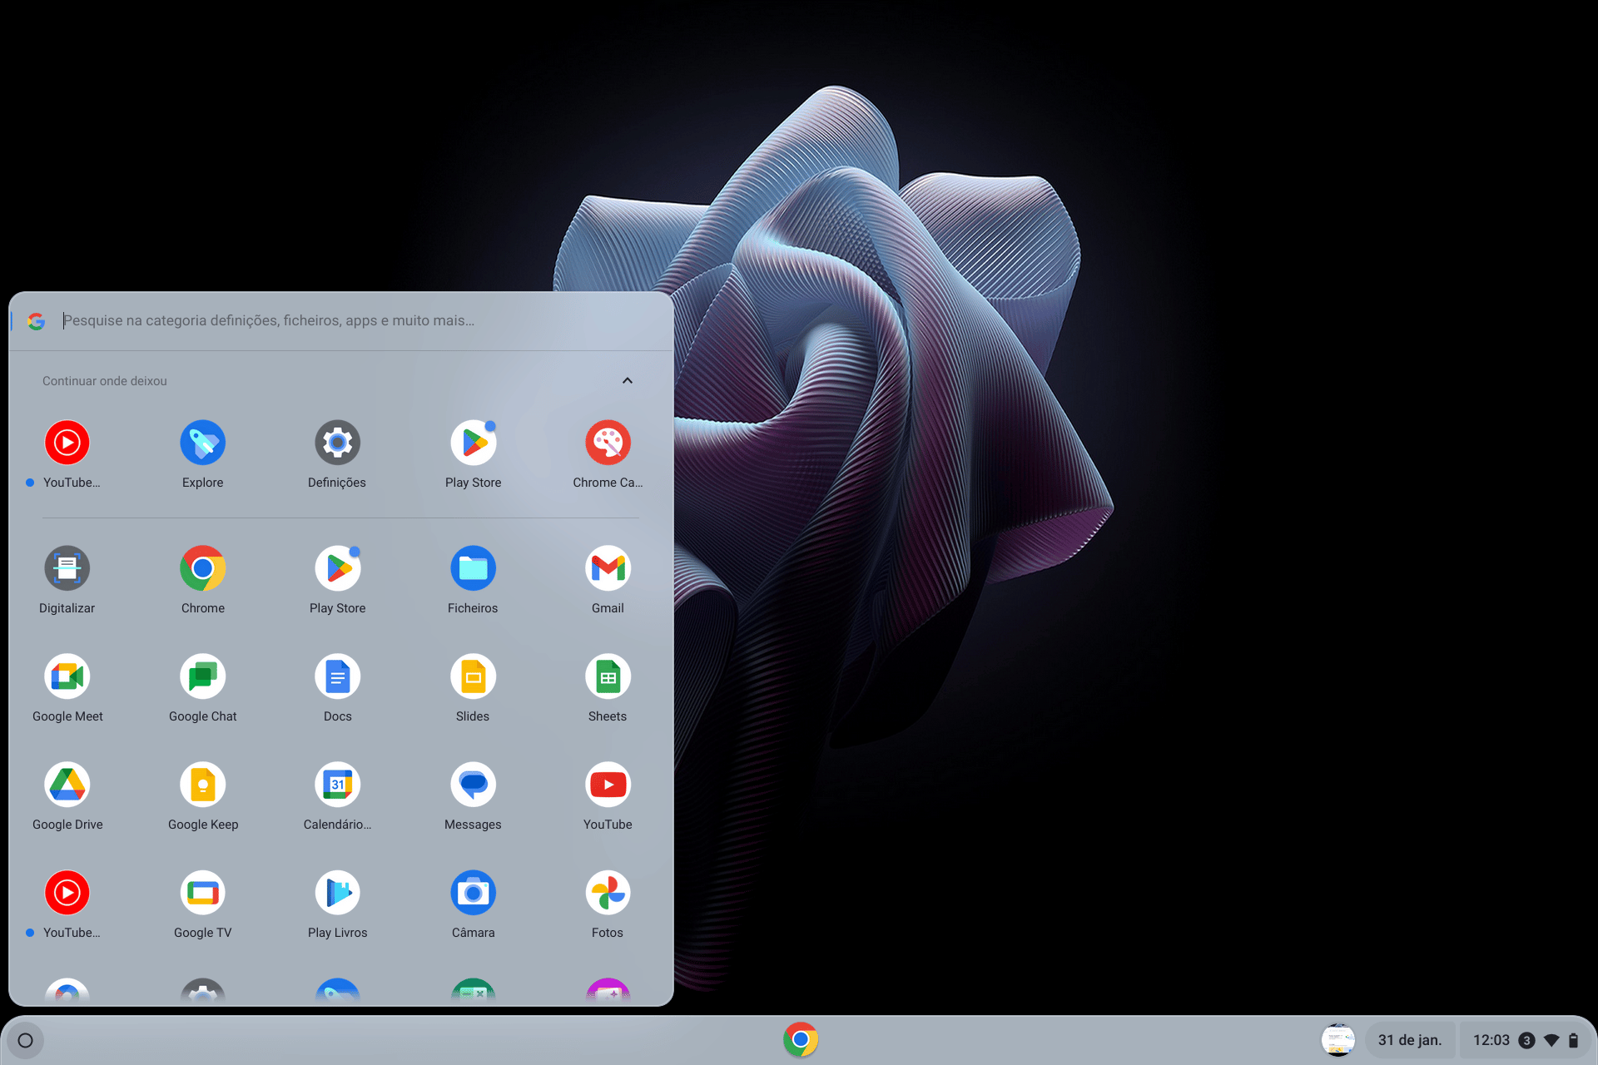Open Play Livros app

click(x=338, y=894)
